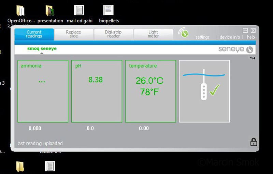Open the Replace slide tab
This screenshot has height=174, width=273.
[74, 34]
